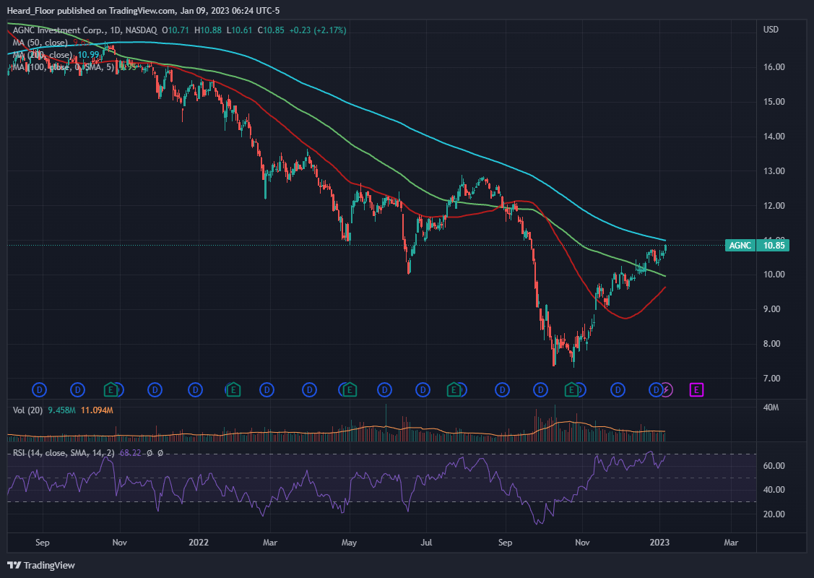Click the AGNC 10.85 current price label
Screen dimensions: 814x578
(x=757, y=245)
